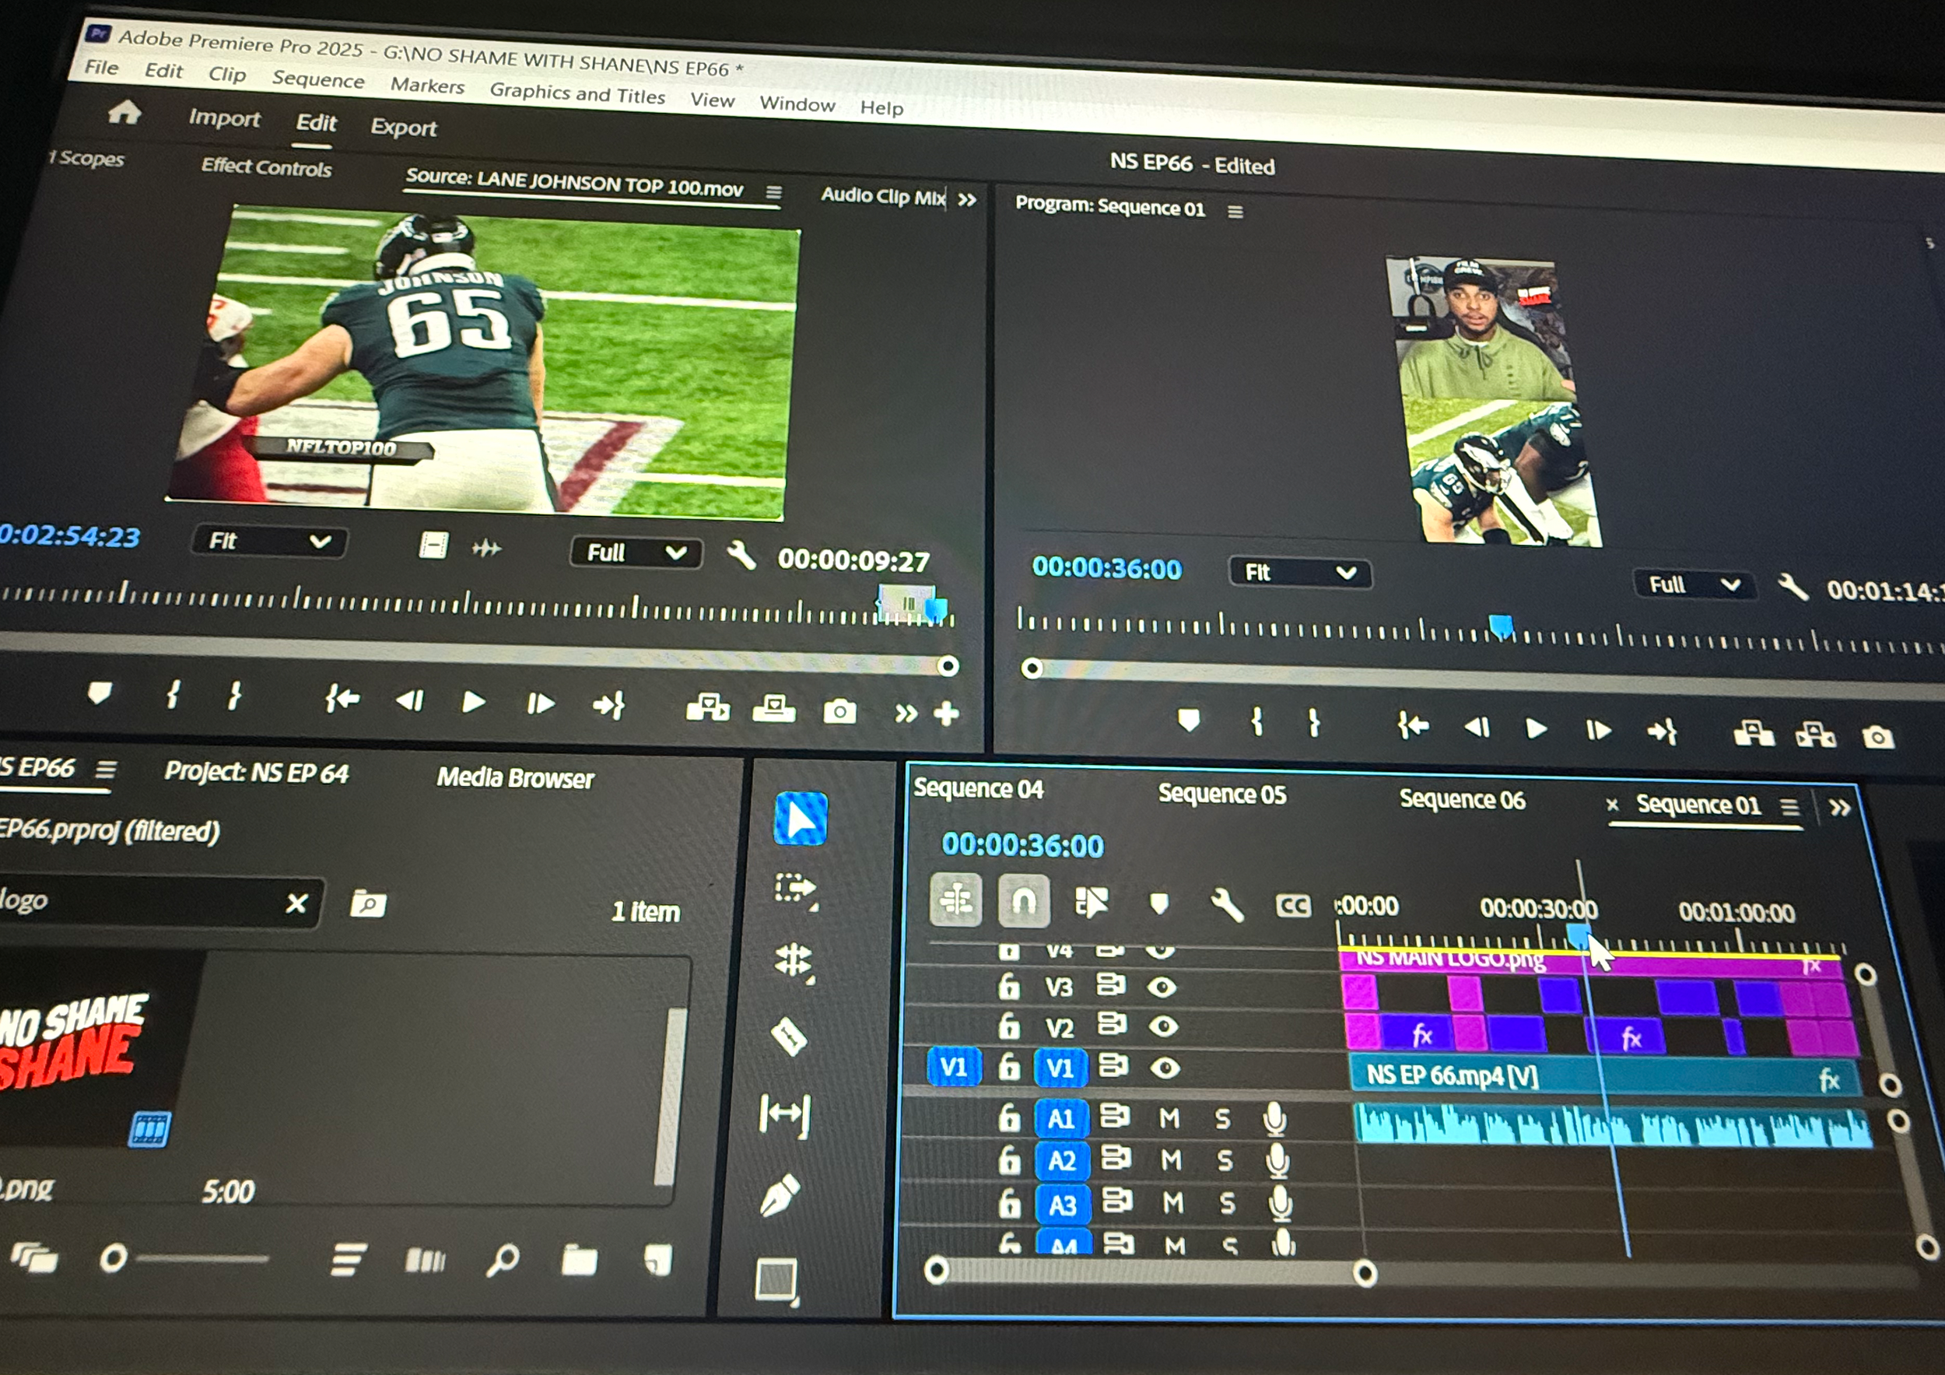The height and width of the screenshot is (1375, 1945).
Task: Export frame from Source monitor camera icon
Action: point(839,712)
